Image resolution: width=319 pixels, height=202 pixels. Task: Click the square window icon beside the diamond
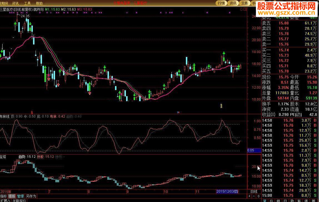(245, 9)
